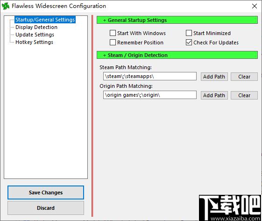Click inside the Origin Path Matching text box
Screen dimensions: 262x221
[x=150, y=95]
